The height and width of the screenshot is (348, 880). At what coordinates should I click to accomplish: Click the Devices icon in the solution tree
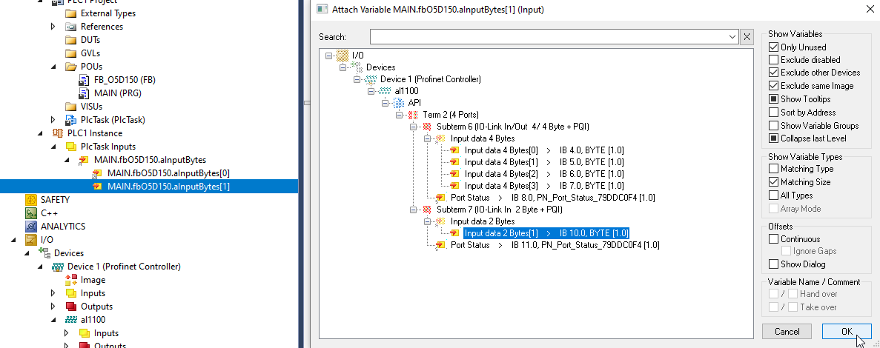[44, 253]
